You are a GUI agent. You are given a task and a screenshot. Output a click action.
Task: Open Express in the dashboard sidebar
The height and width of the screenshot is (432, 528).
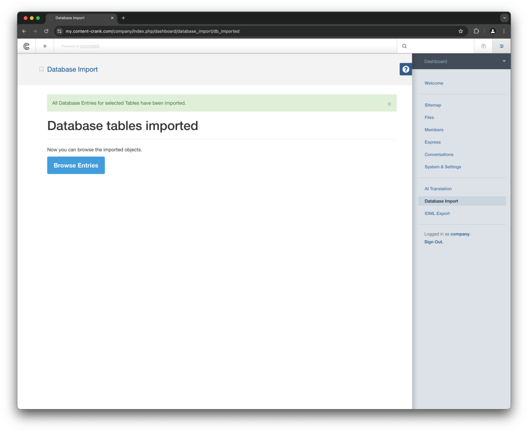tap(433, 142)
